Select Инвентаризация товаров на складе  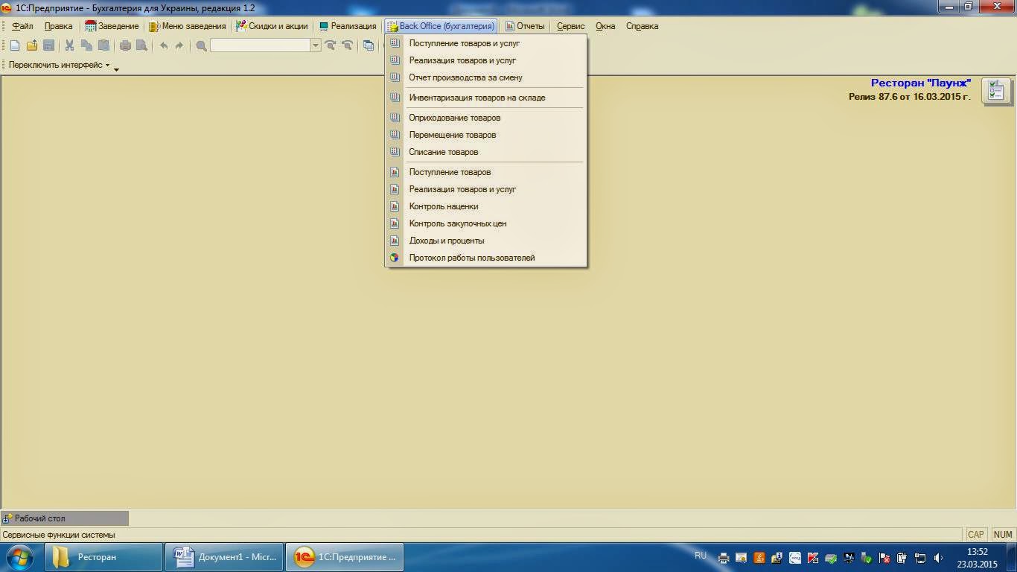486,98
